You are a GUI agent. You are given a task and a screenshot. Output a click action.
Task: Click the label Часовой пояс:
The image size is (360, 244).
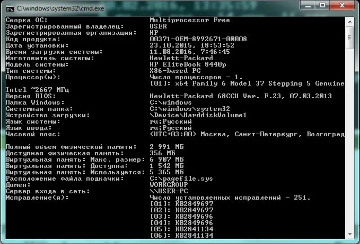click(x=33, y=134)
